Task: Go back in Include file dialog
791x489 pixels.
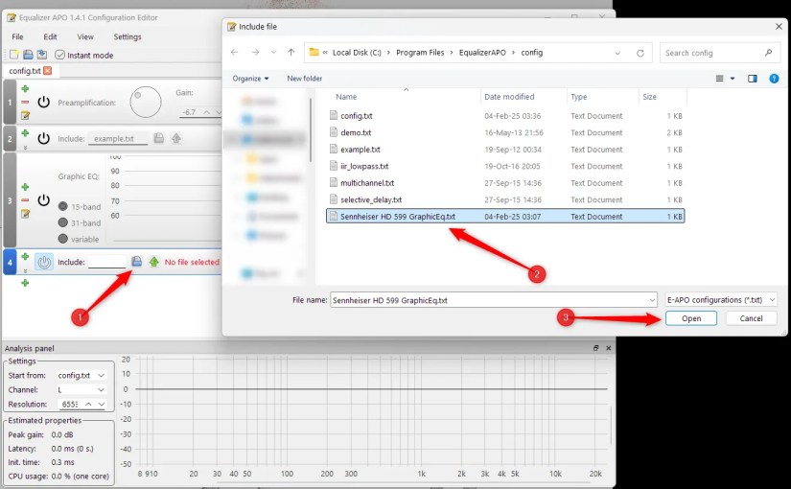Action: pos(234,53)
